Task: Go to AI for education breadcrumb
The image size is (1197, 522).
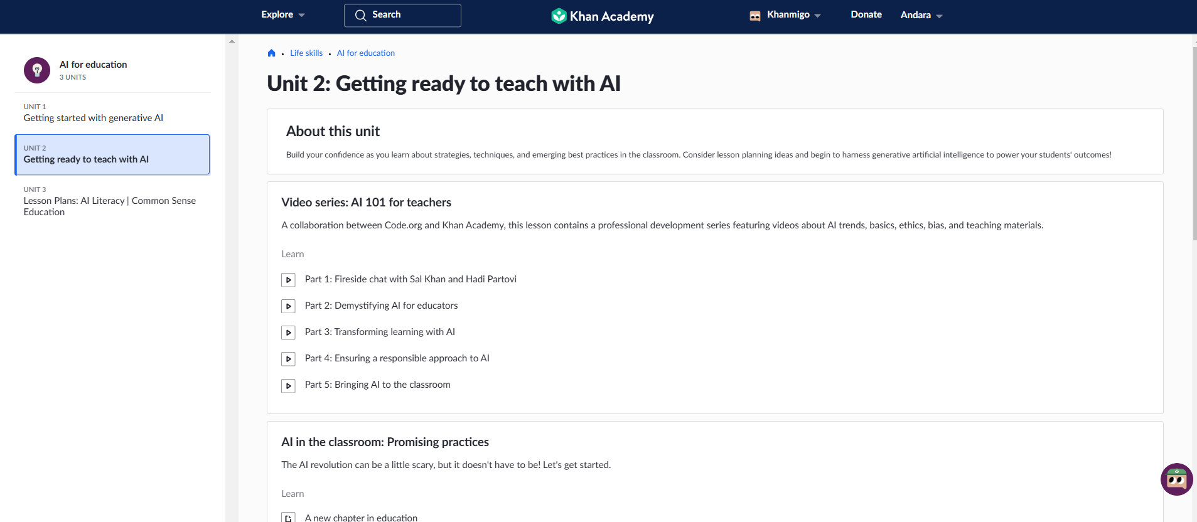Action: [366, 53]
